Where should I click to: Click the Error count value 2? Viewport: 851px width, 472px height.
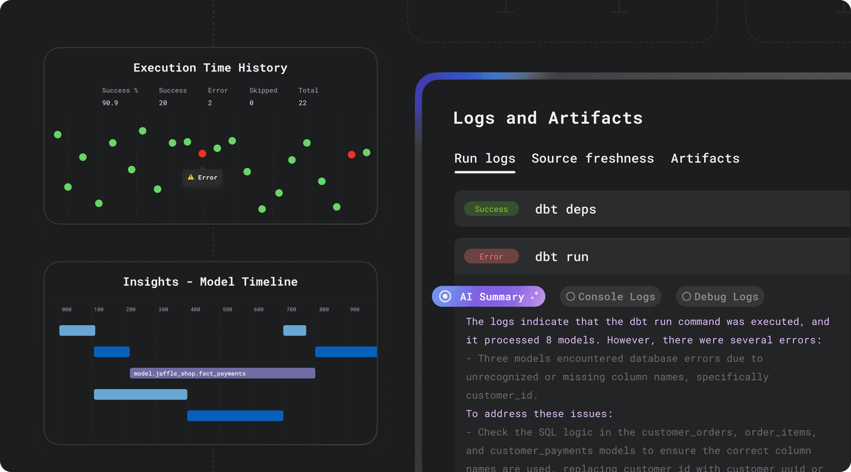(210, 103)
